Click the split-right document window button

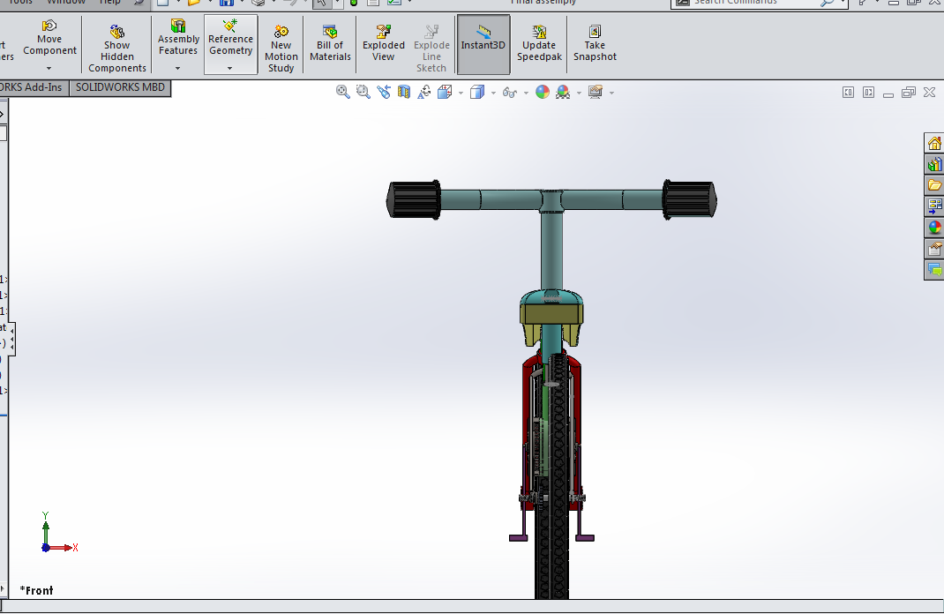pyautogui.click(x=868, y=92)
